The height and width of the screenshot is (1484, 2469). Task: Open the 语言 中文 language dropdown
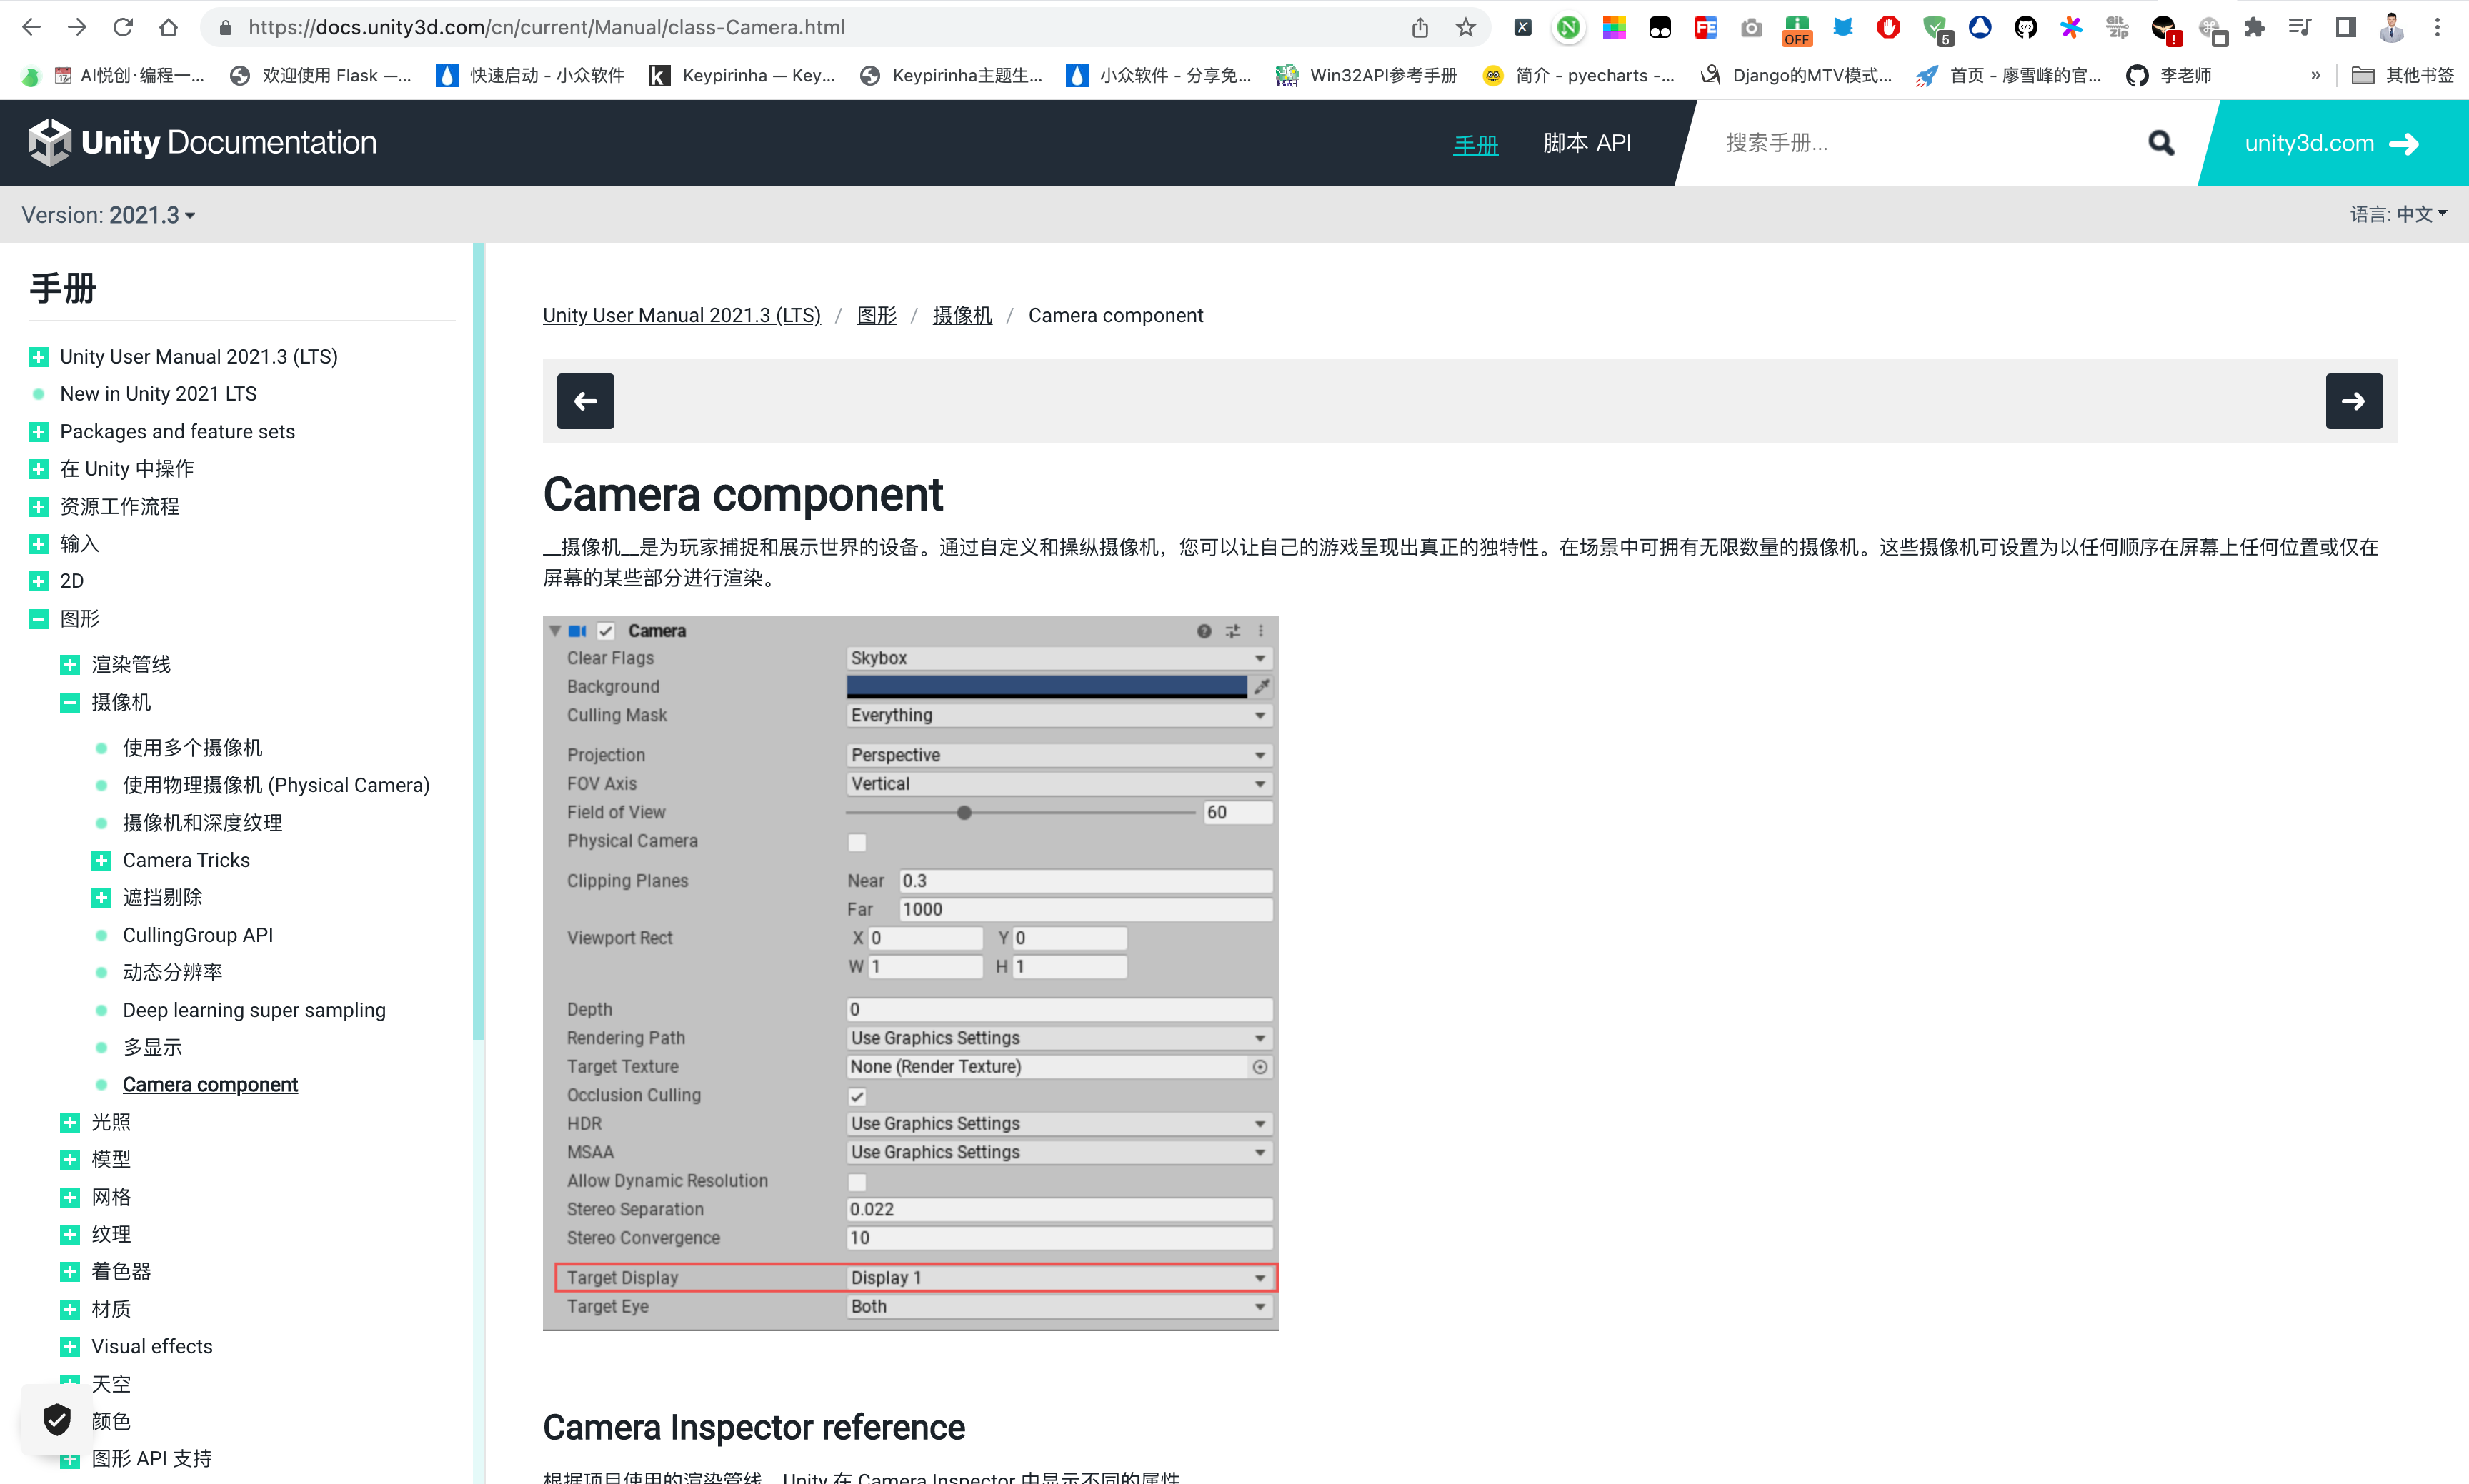2398,214
